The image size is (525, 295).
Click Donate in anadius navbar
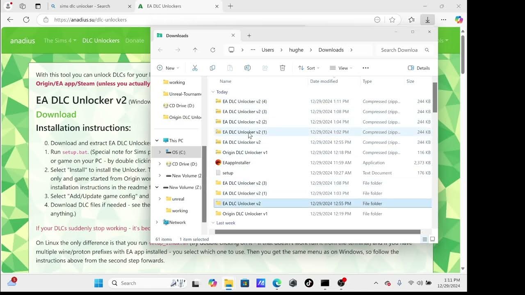click(135, 41)
